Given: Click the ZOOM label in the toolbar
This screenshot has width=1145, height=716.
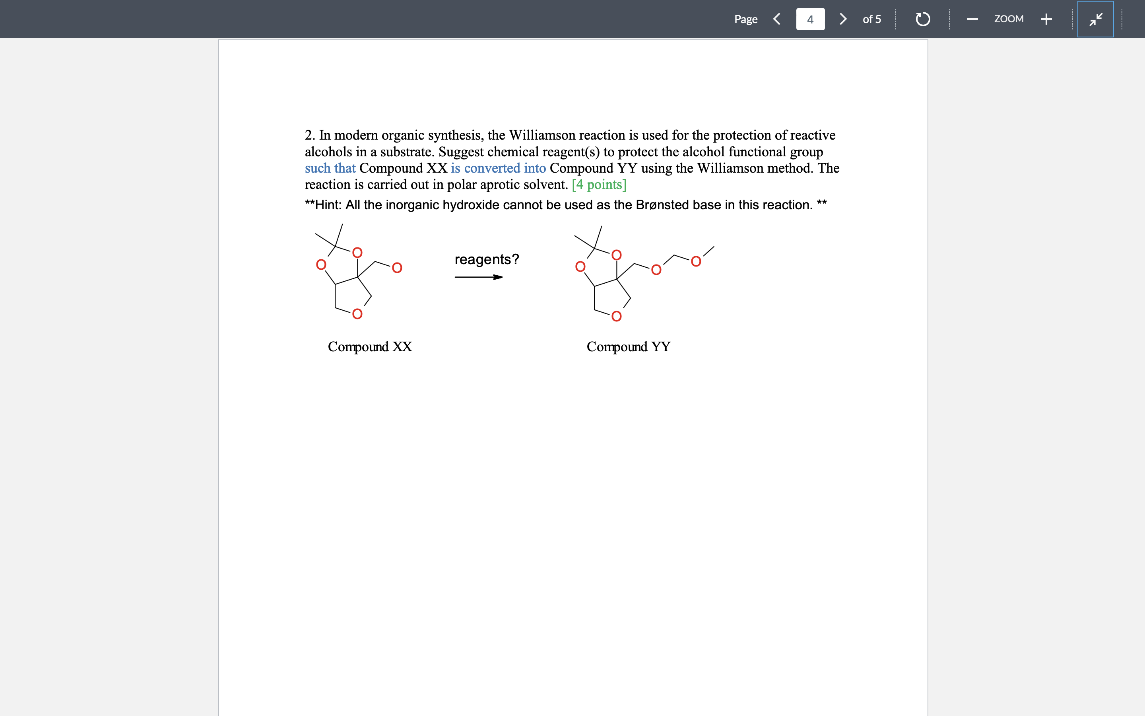Looking at the screenshot, I should click(1009, 19).
